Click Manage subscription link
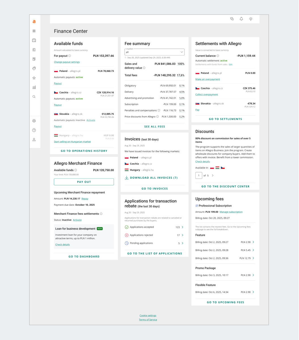 pyautogui.click(x=231, y=212)
